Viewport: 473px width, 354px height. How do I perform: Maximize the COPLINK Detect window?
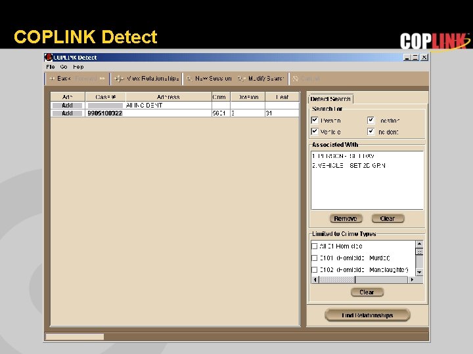415,57
